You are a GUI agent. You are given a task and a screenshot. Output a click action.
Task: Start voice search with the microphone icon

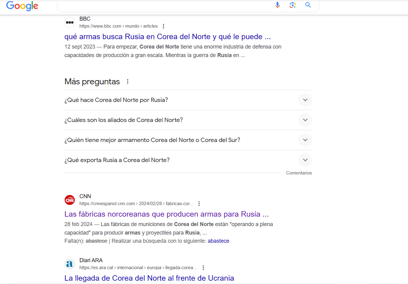[x=277, y=5]
